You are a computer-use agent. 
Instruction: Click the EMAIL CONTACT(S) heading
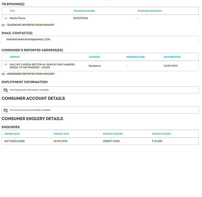click(17, 33)
